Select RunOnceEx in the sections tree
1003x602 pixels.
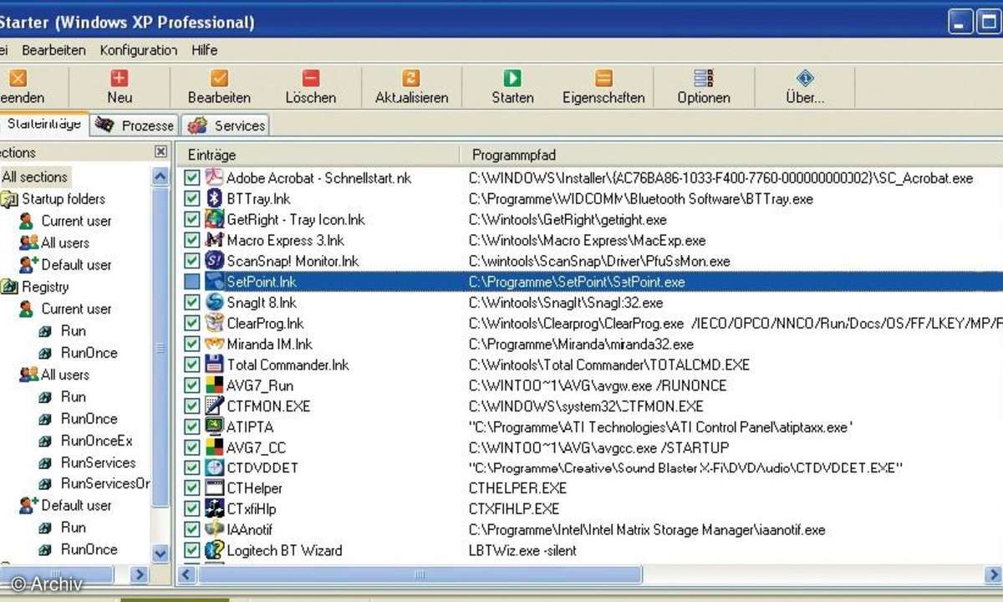point(97,441)
